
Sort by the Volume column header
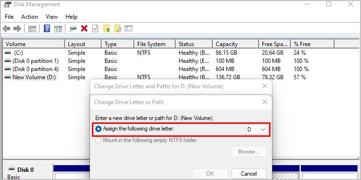click(34, 44)
